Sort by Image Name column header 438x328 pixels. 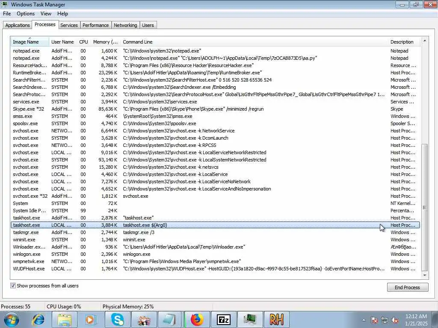(30, 42)
